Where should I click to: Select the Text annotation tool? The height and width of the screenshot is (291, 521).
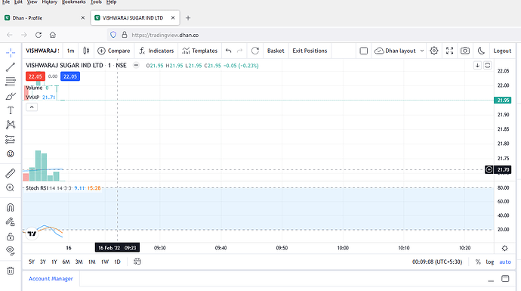tap(11, 110)
